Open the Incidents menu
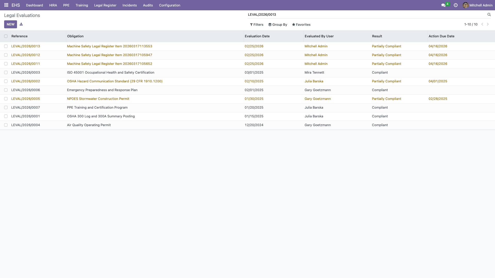The height and width of the screenshot is (278, 495). [x=129, y=5]
